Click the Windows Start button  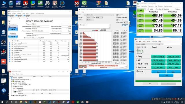tap(2, 102)
